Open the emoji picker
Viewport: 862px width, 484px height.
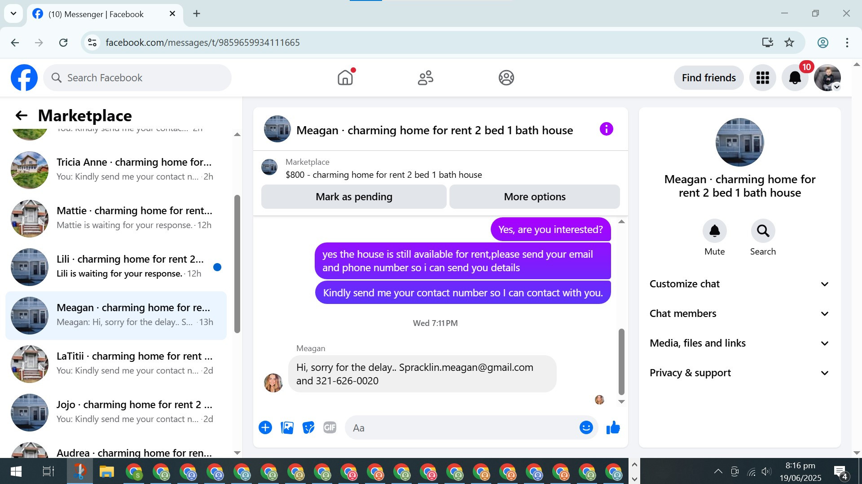pos(586,427)
